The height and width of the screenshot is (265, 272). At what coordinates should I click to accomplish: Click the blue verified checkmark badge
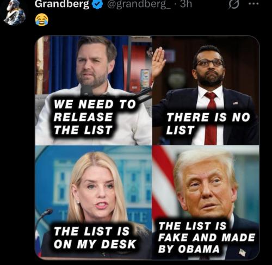(x=98, y=4)
